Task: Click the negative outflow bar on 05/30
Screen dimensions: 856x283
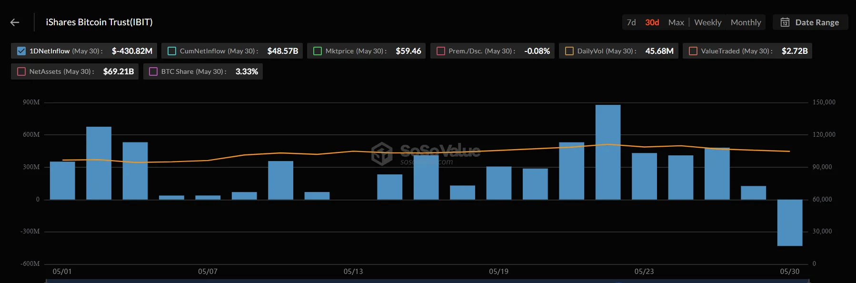Action: pyautogui.click(x=789, y=222)
